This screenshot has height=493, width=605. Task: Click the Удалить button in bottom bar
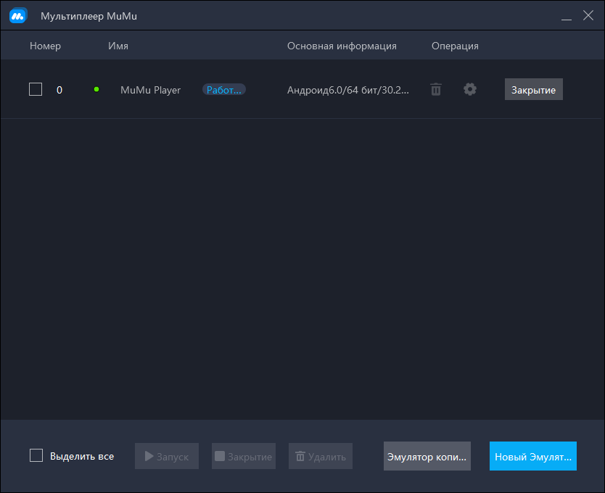[x=321, y=456]
